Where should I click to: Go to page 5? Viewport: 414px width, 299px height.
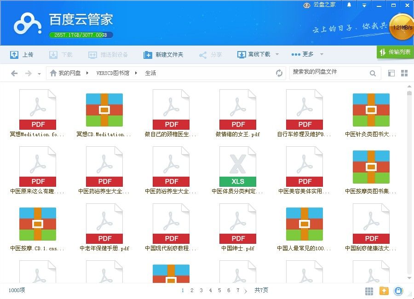coord(219,290)
